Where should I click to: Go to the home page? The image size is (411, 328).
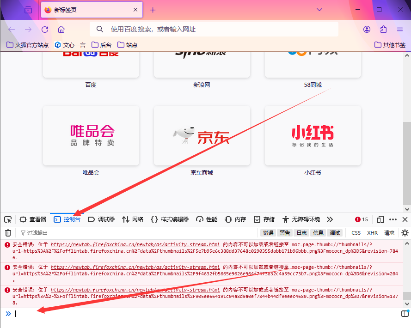coord(61,30)
